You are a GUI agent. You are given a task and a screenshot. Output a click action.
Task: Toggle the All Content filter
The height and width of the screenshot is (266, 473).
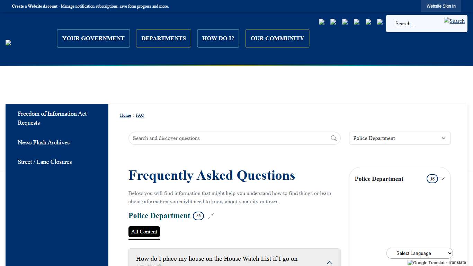(144, 232)
